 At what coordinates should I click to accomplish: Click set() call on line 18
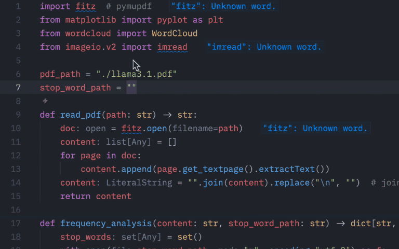point(190,237)
